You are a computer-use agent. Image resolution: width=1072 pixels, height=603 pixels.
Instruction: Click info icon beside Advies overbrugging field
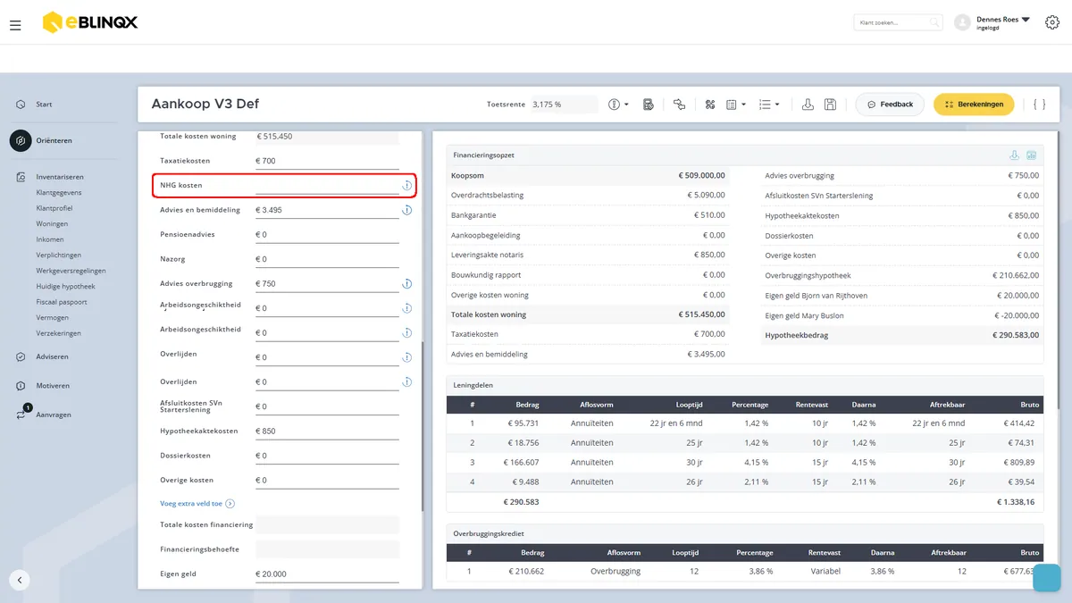point(406,284)
